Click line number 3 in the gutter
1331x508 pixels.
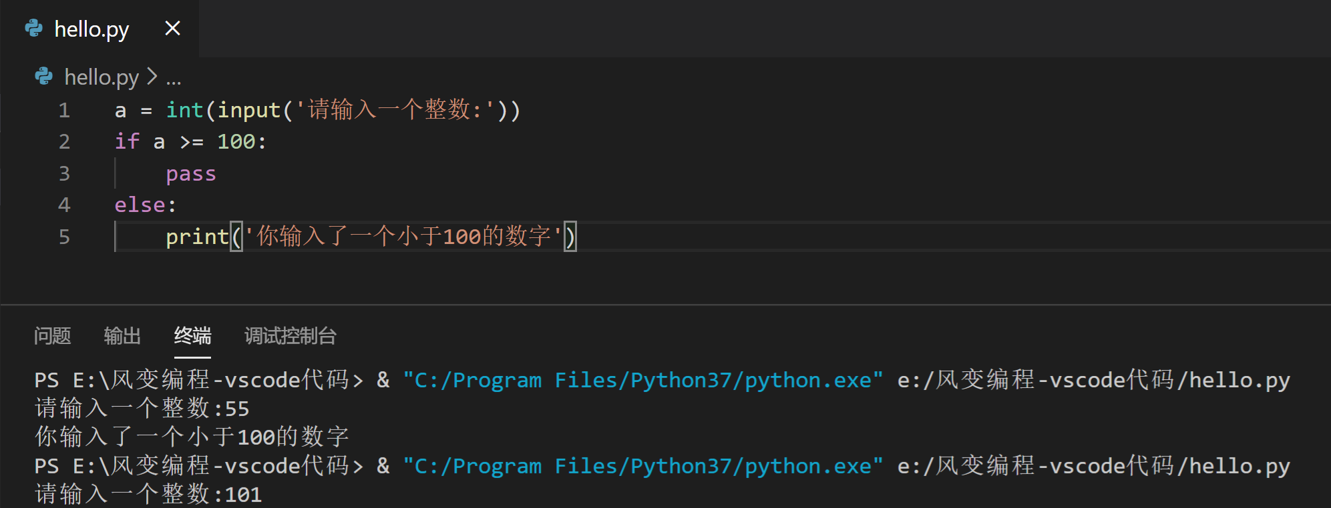click(64, 173)
